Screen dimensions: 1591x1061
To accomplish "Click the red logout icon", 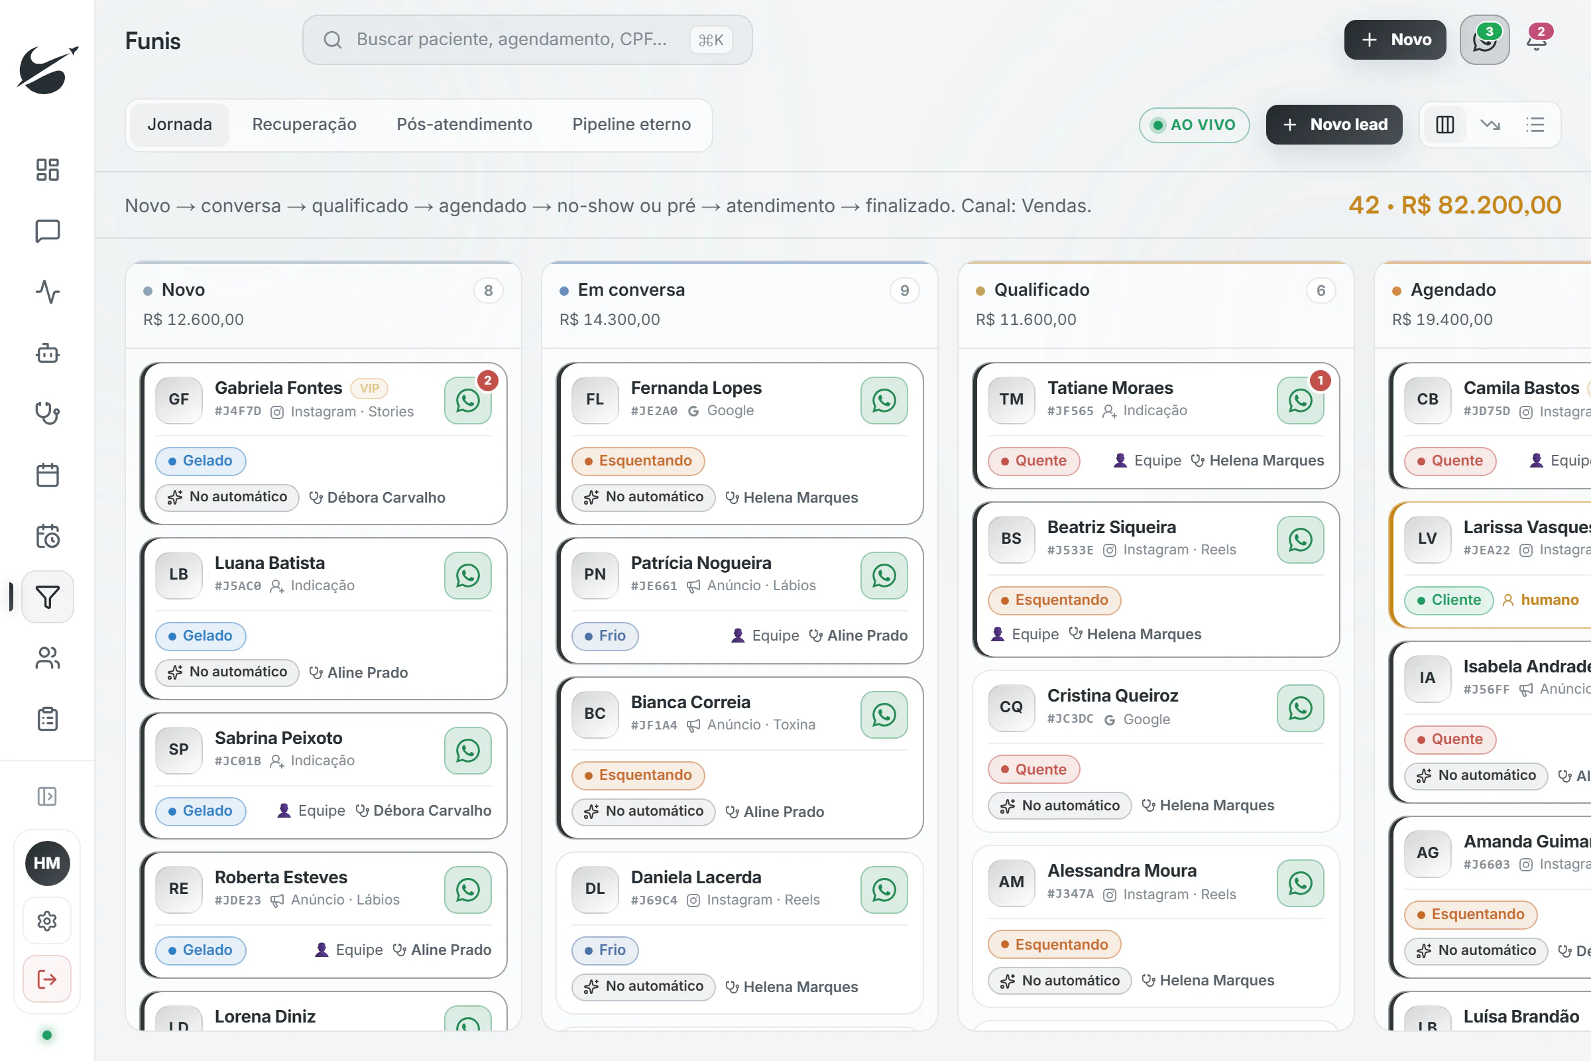I will pyautogui.click(x=47, y=979).
